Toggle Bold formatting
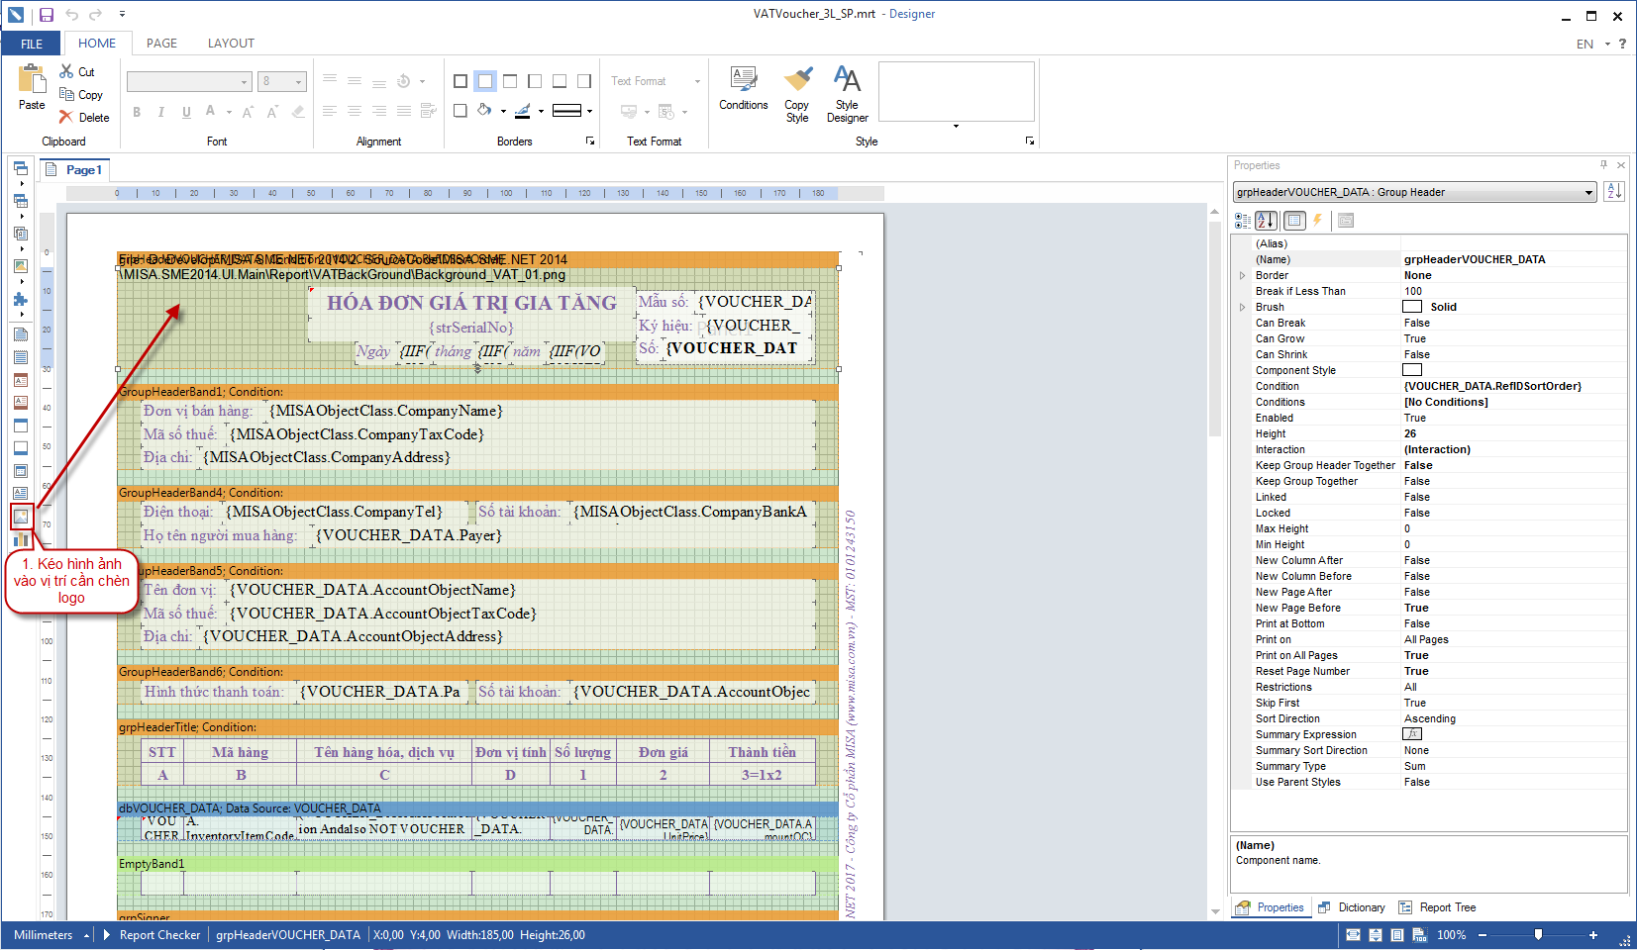 coord(137,112)
